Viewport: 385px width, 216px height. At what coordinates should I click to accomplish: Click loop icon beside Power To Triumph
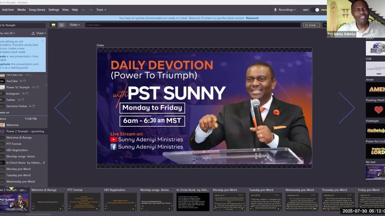pos(38,87)
